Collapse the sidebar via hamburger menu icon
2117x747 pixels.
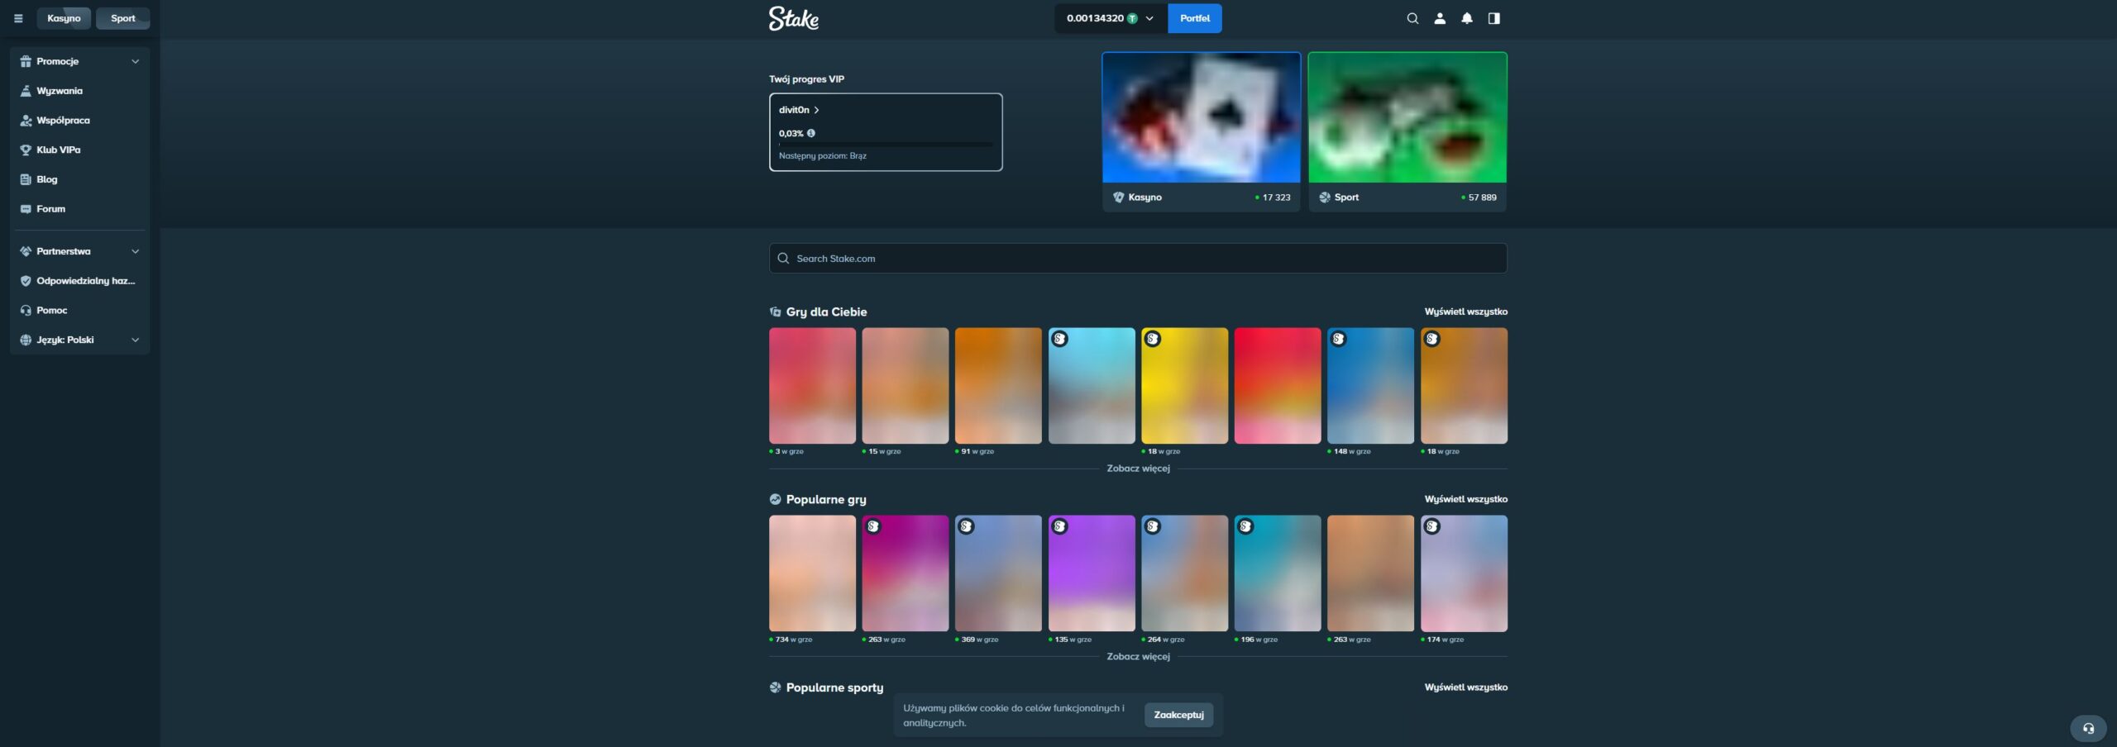tap(18, 18)
